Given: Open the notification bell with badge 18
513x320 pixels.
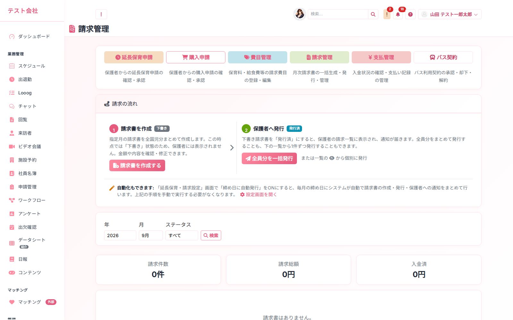Looking at the screenshot, I should tap(398, 14).
